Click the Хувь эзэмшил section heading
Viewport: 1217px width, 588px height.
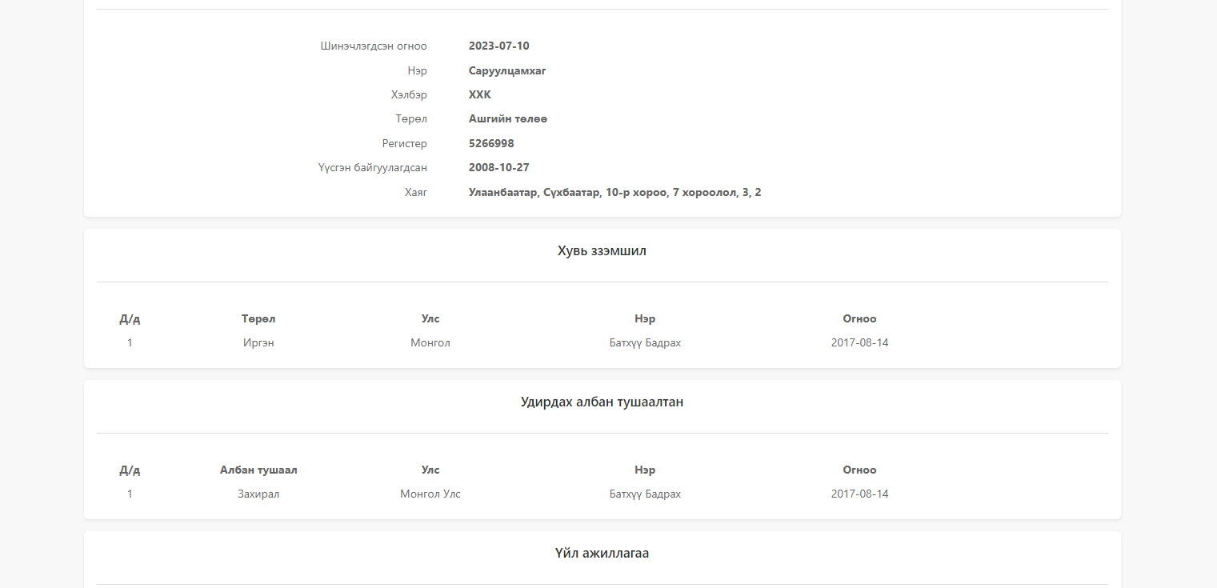pyautogui.click(x=602, y=251)
